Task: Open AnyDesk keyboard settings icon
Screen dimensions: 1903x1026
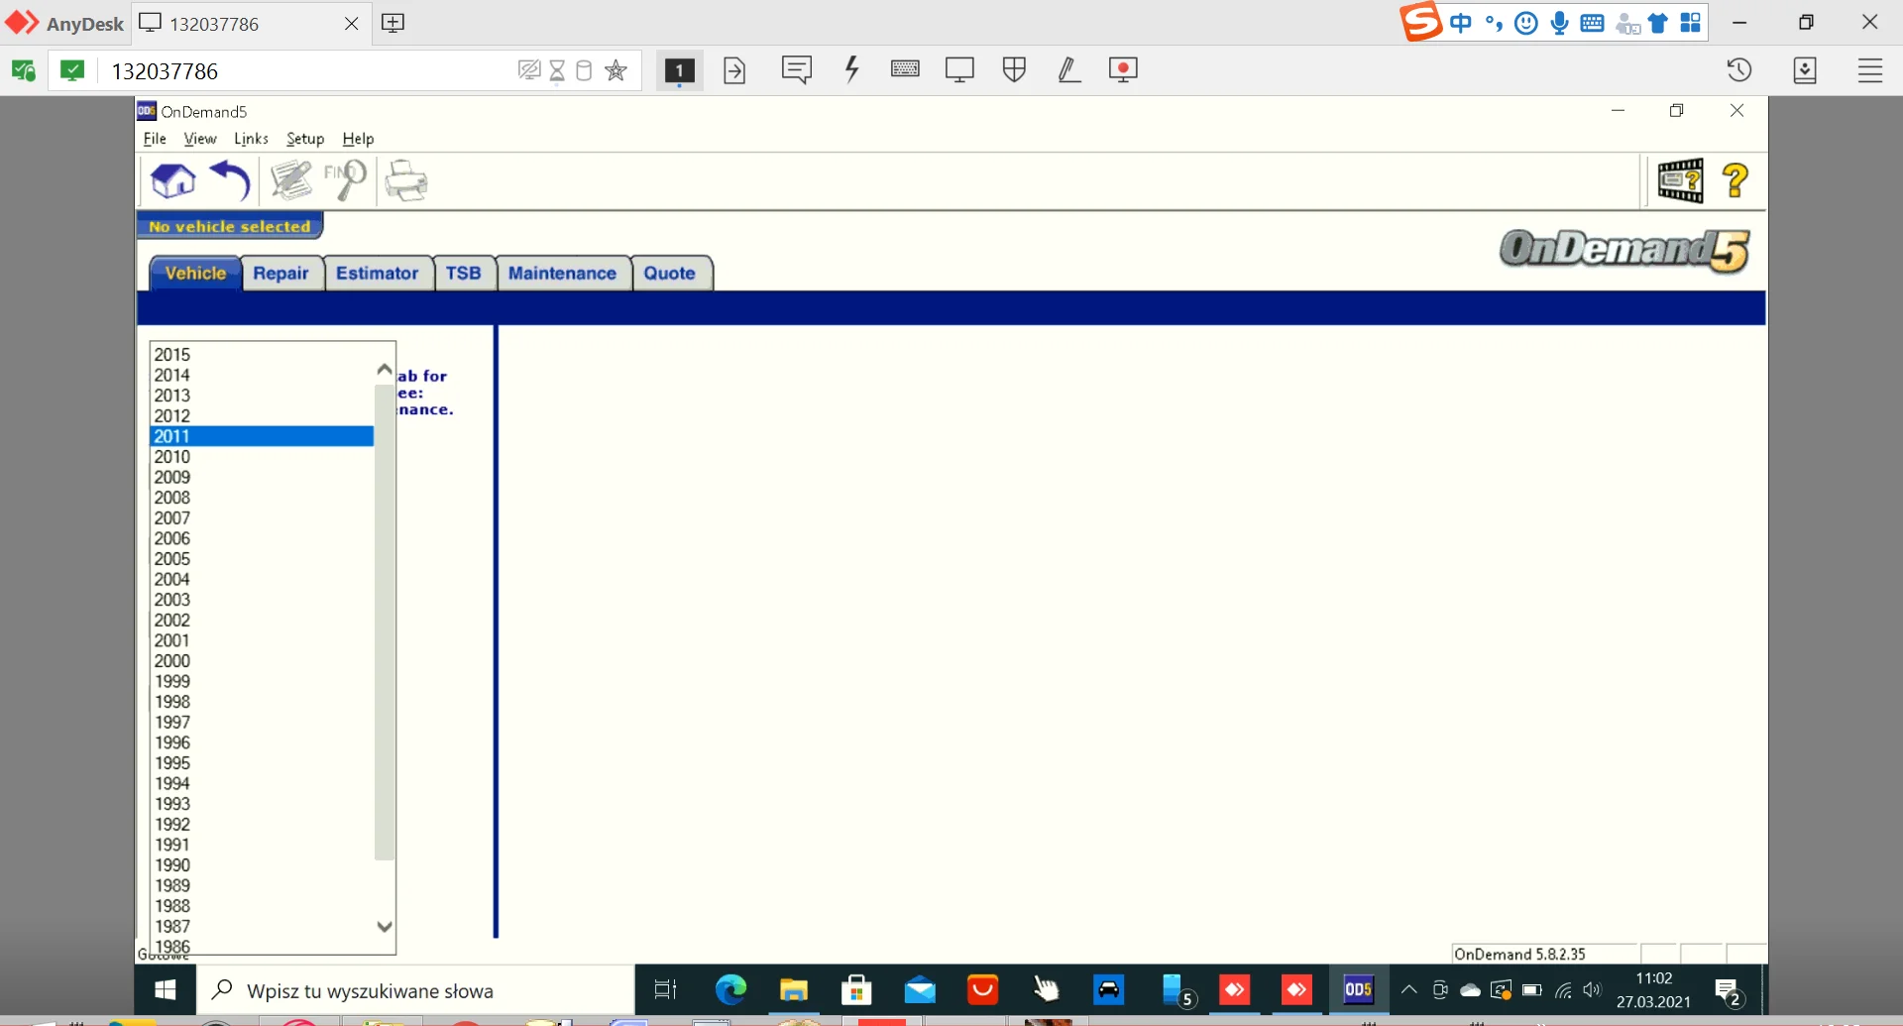Action: pyautogui.click(x=905, y=68)
